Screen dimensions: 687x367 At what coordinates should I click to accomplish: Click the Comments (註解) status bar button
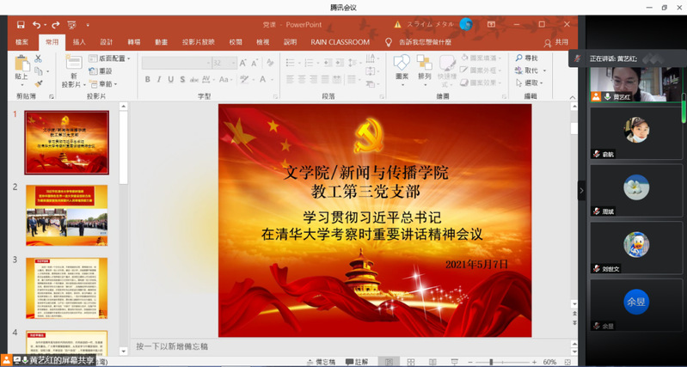tap(357, 362)
